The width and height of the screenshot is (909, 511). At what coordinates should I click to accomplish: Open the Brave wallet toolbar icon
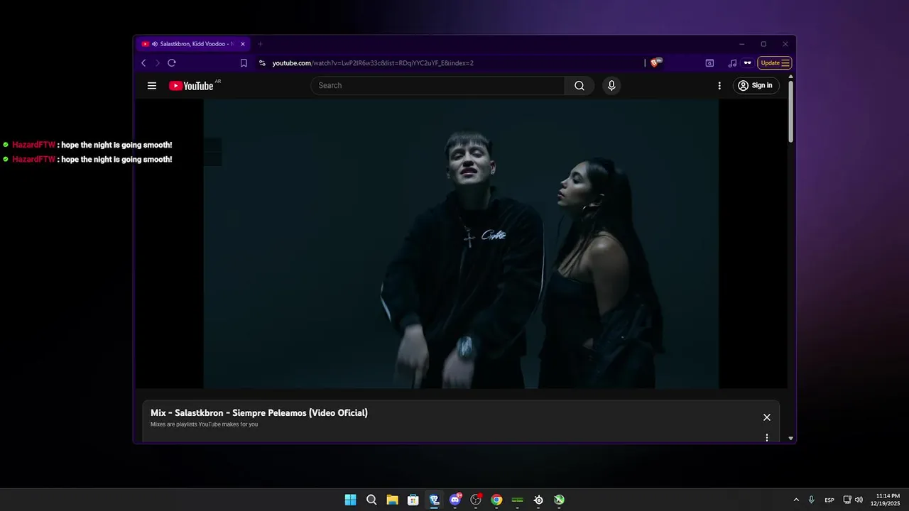pos(748,63)
